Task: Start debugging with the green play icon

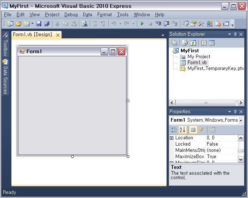Action: 142,24
